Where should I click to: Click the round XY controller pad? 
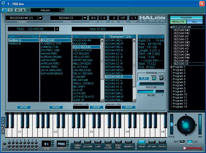click(186, 125)
